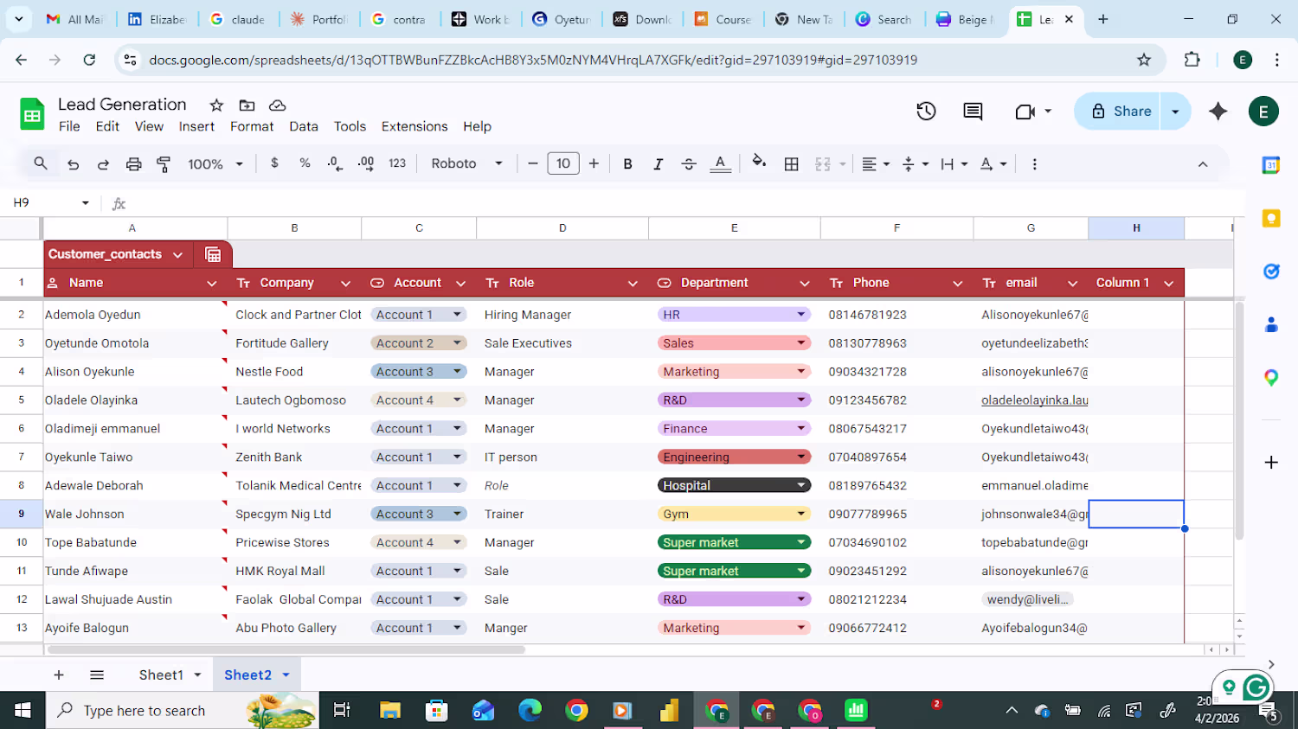Click the Paint format roller icon
Screen dimensions: 1298x729
click(x=164, y=163)
